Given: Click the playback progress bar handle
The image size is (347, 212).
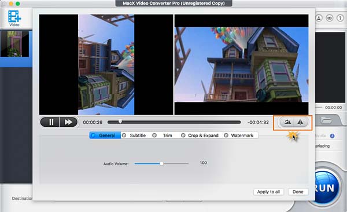Looking at the screenshot, I should pos(120,122).
